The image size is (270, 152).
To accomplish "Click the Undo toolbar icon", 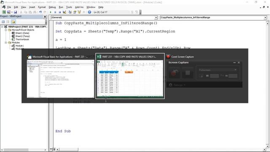I will [40, 12].
